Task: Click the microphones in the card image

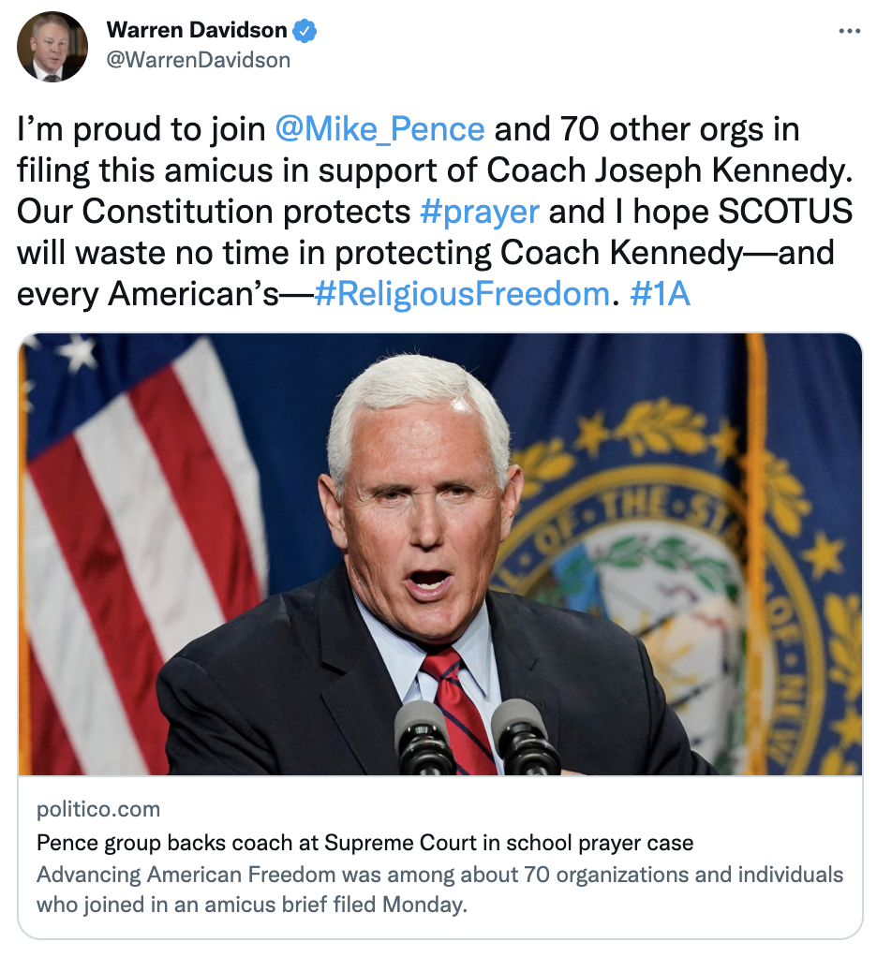Action: click(476, 737)
